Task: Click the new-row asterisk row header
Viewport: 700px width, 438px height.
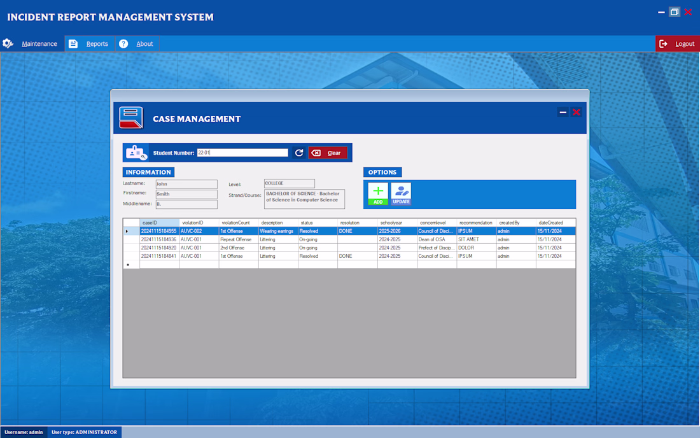Action: click(131, 264)
